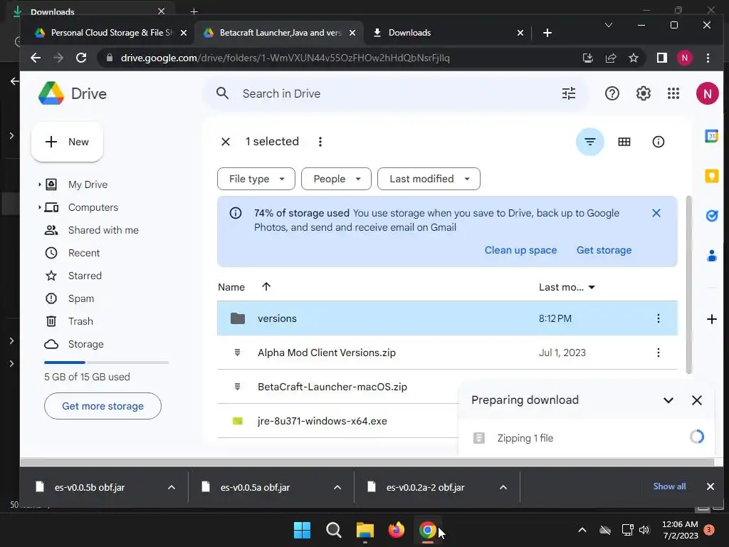Open Drive settings gear

coord(643,93)
